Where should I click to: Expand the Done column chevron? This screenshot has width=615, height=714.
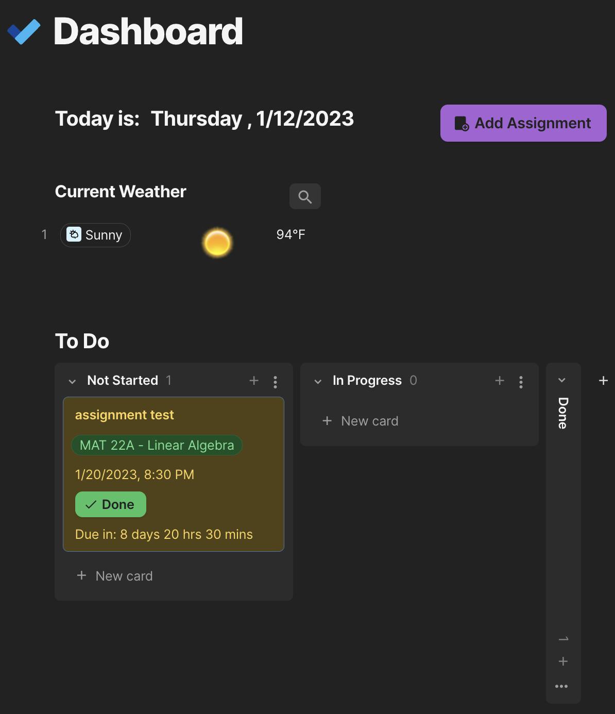pos(562,380)
